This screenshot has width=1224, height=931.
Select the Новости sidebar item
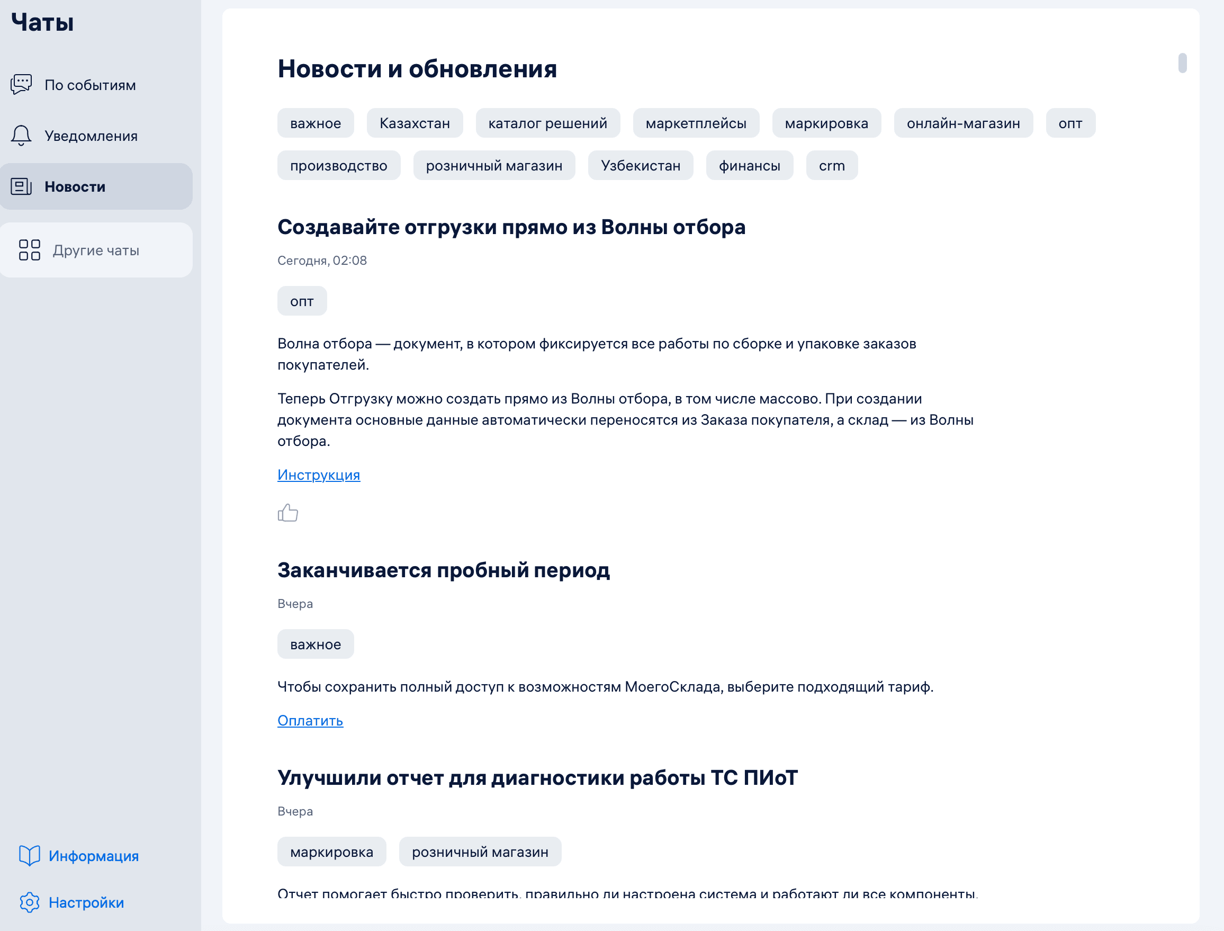96,186
